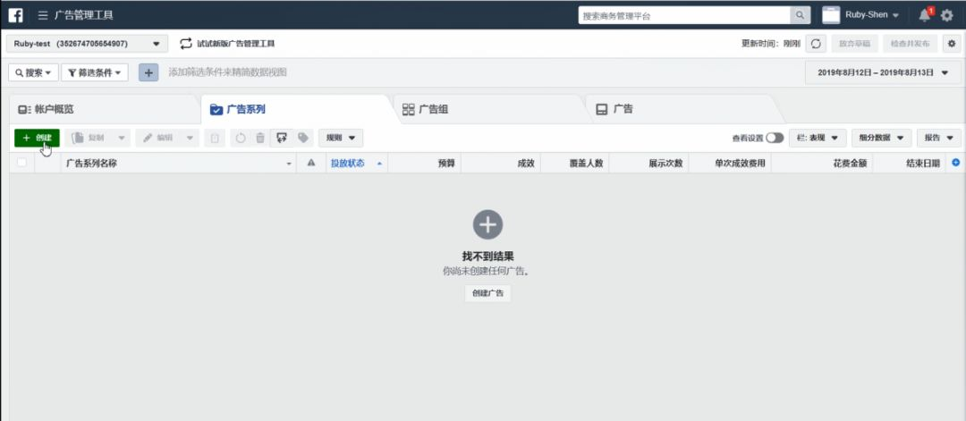The image size is (966, 421).
Task: Open the 搜索 dropdown
Action: coord(33,72)
